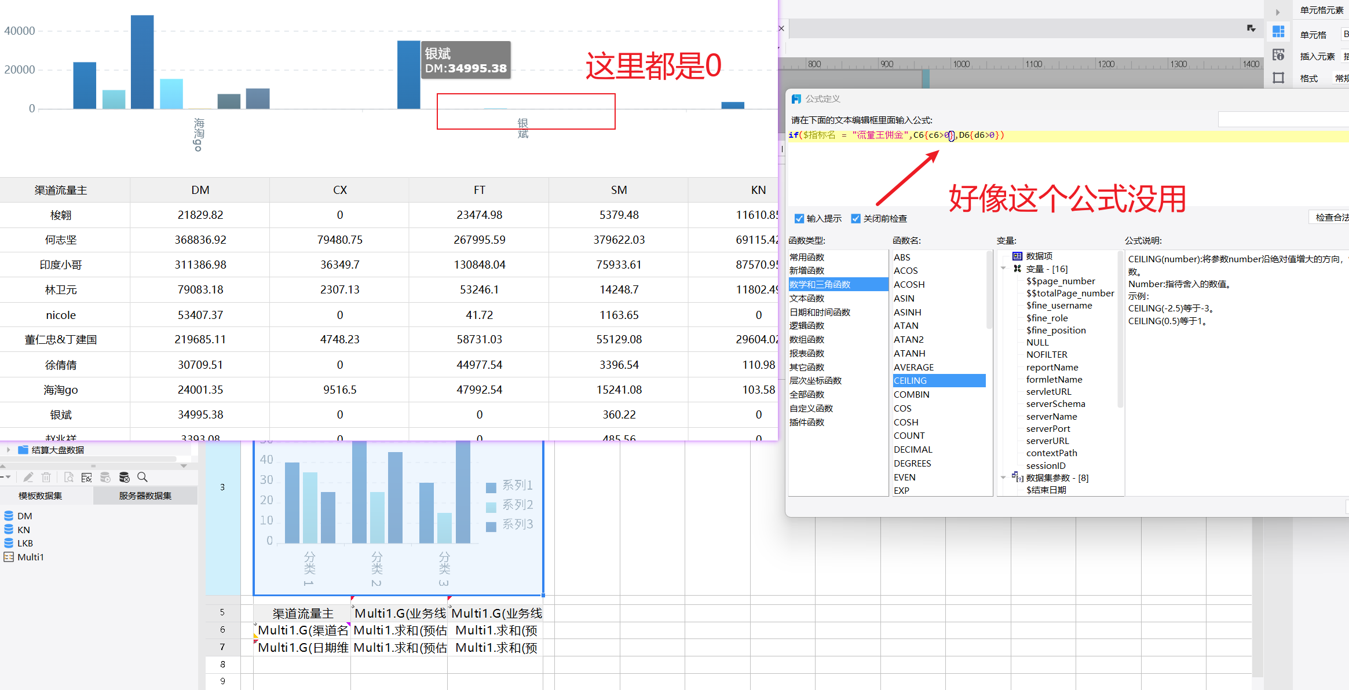Click the dataset search magnifier icon

click(142, 477)
